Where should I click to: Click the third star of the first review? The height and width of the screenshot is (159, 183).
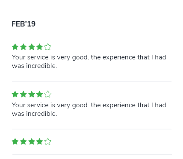point(32,47)
